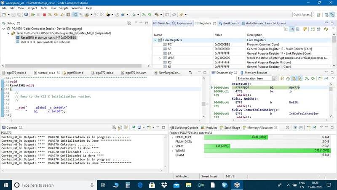337x190 pixels.
Task: Click the SRAM usage bar
Action: 217,146
